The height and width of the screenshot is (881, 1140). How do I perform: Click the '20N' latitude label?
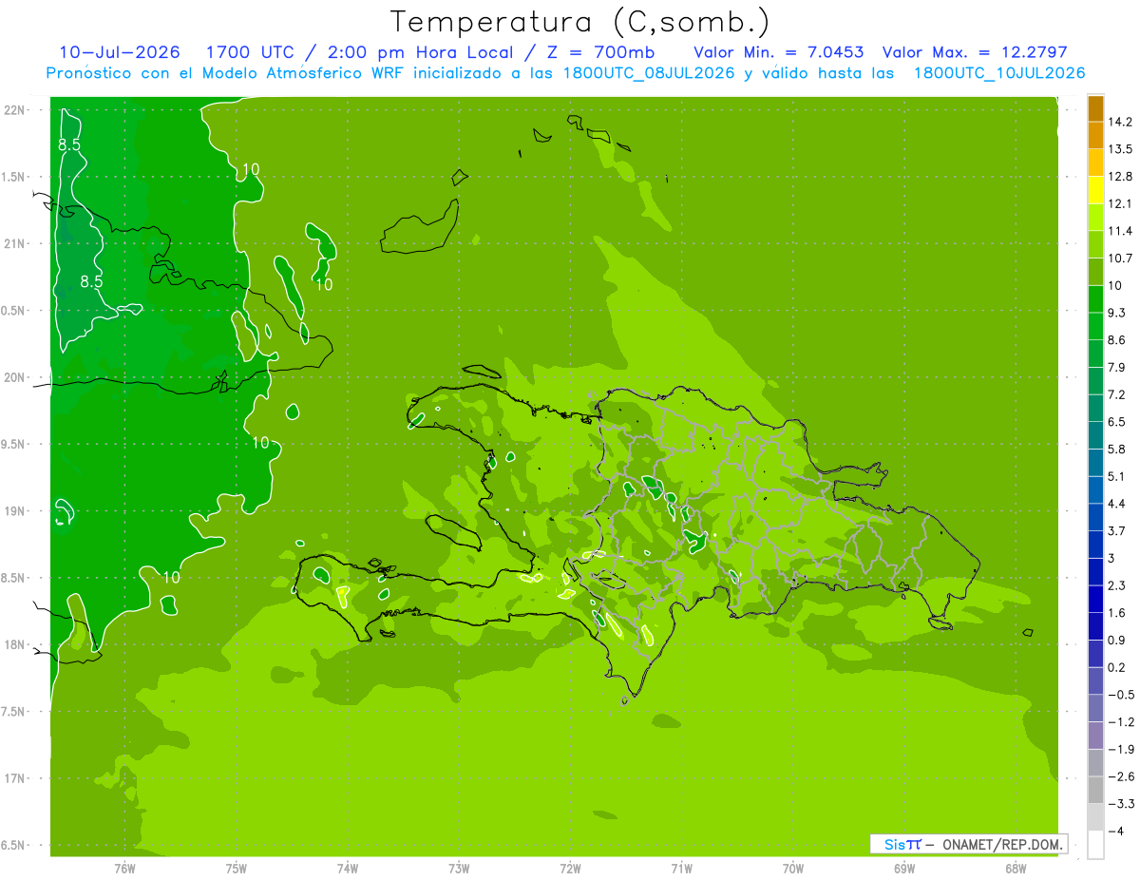click(x=15, y=377)
